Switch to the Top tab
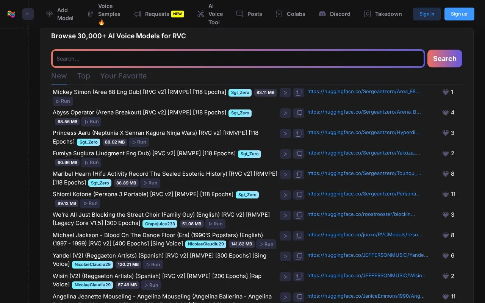 (83, 76)
